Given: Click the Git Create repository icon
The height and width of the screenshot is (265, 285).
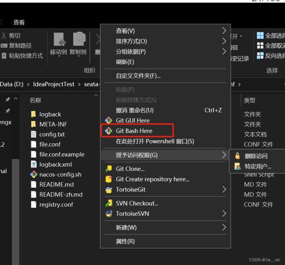Looking at the screenshot, I should pyautogui.click(x=108, y=179).
